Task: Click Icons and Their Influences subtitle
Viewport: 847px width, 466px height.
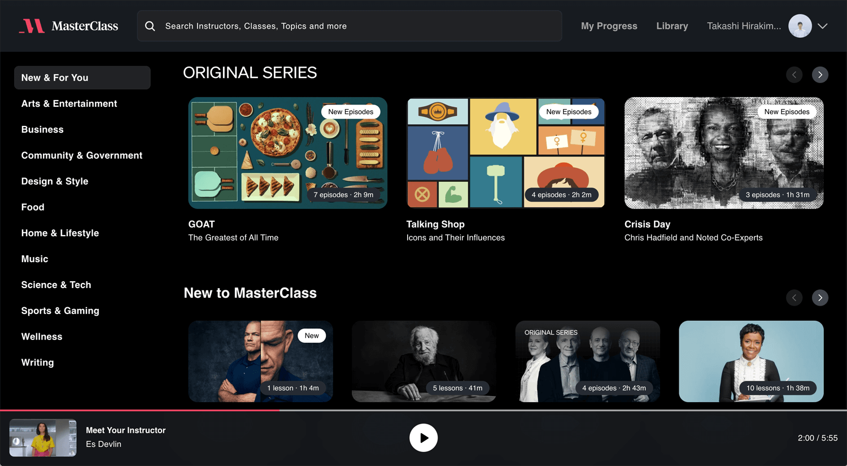Action: coord(456,238)
